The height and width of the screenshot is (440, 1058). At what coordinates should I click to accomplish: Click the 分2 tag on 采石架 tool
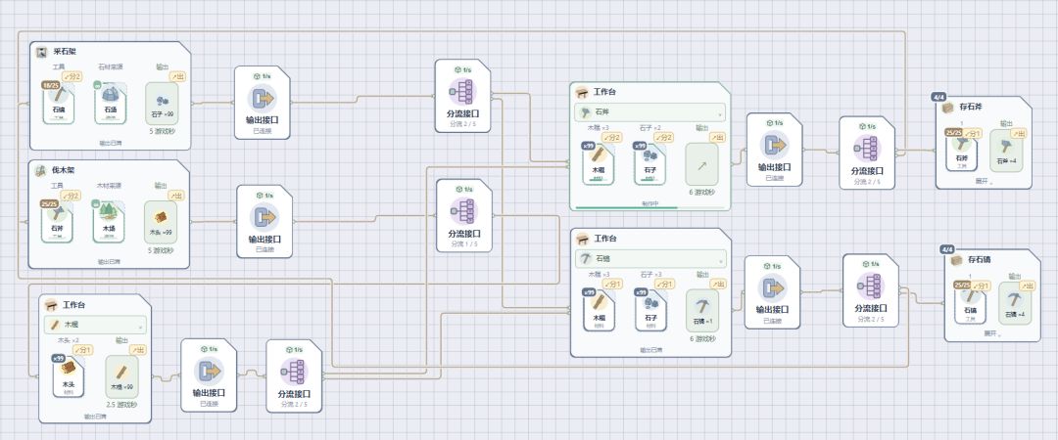(x=72, y=77)
